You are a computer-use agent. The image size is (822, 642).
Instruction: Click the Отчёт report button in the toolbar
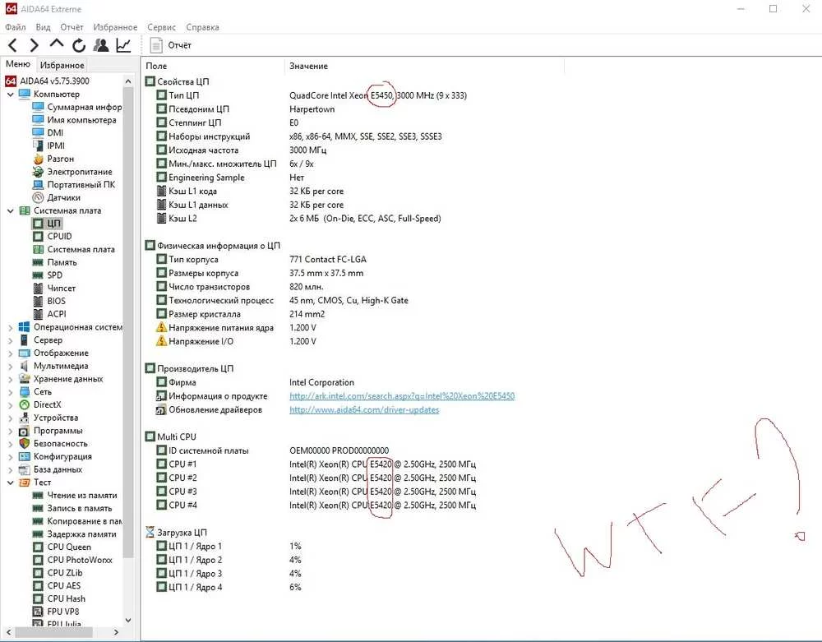tap(171, 45)
